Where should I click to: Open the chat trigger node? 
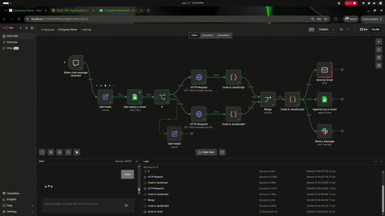[x=75, y=63]
